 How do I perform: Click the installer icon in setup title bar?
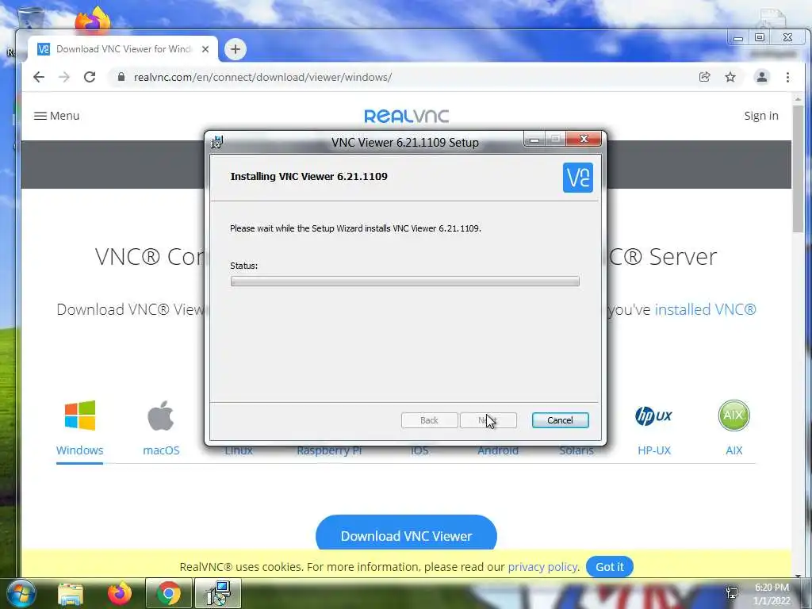pos(217,142)
